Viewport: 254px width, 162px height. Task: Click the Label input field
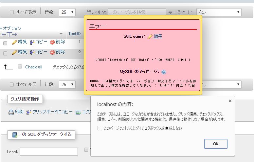[49, 152]
